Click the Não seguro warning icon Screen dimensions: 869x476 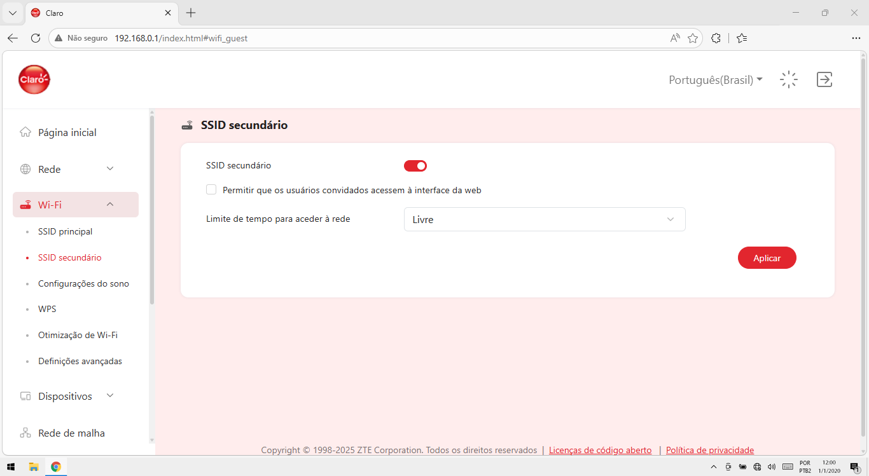point(59,38)
